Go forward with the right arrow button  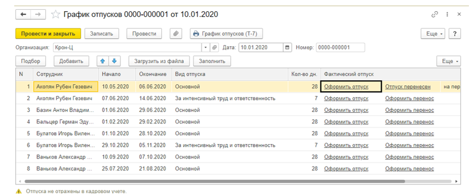point(38,14)
